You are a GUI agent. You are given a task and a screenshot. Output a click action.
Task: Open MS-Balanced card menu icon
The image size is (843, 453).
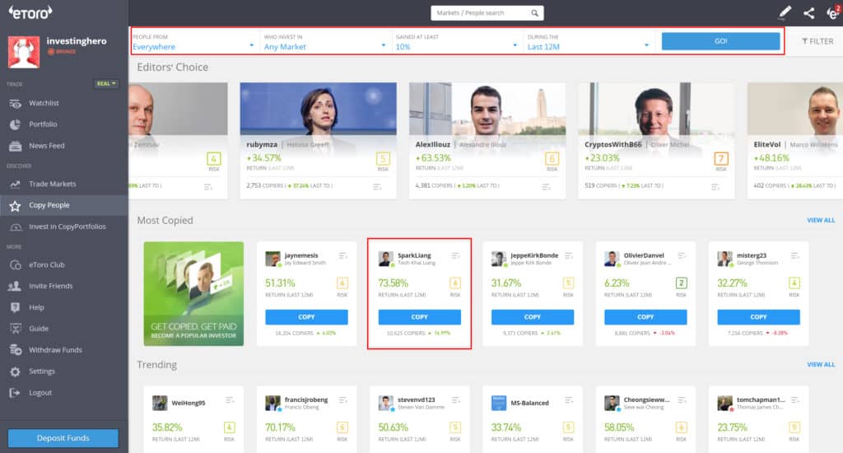point(569,399)
